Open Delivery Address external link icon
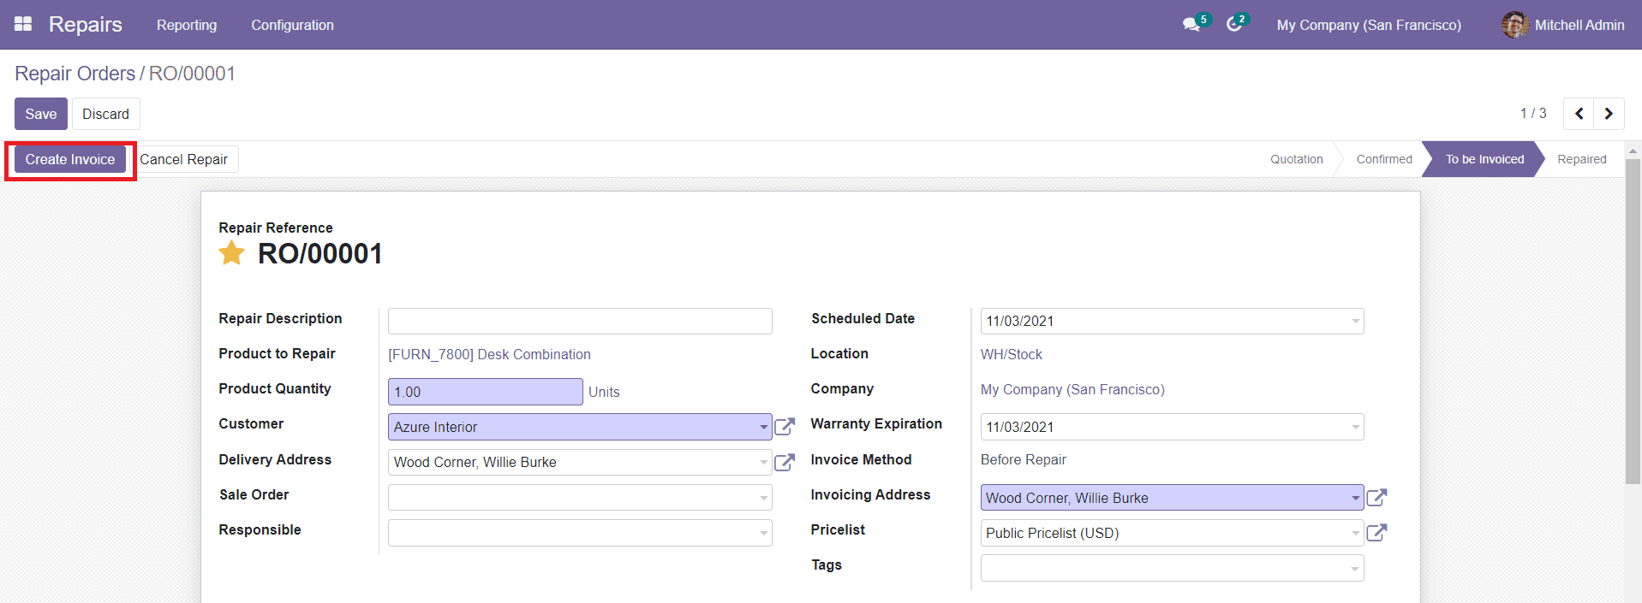Screen dimensions: 1642x603 [x=785, y=463]
